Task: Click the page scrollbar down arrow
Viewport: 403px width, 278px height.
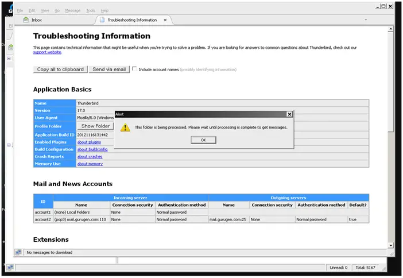Action: tap(391, 245)
